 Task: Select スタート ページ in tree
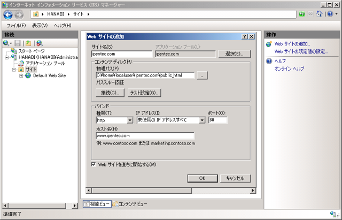click(x=32, y=51)
